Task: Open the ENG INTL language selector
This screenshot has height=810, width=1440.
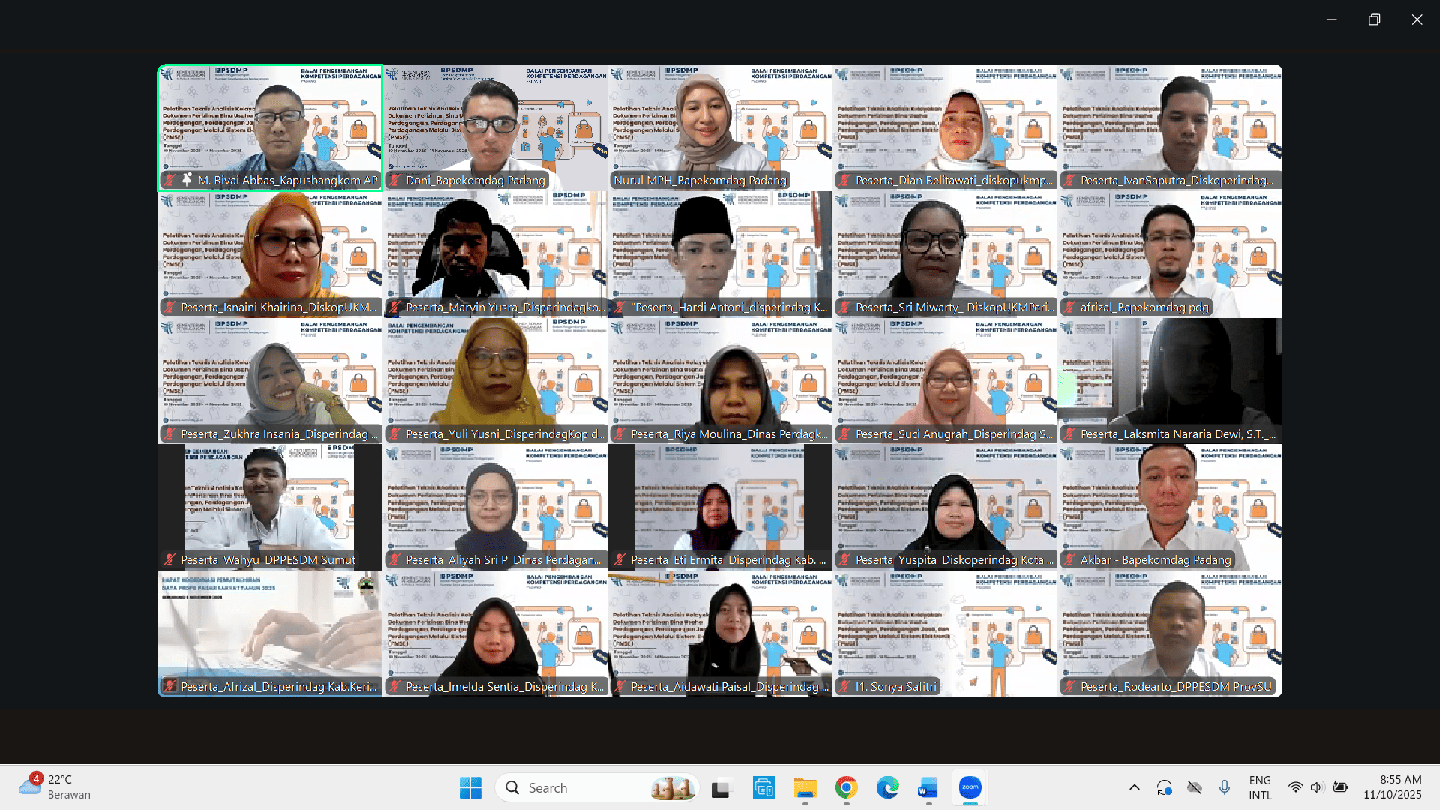Action: (x=1260, y=787)
